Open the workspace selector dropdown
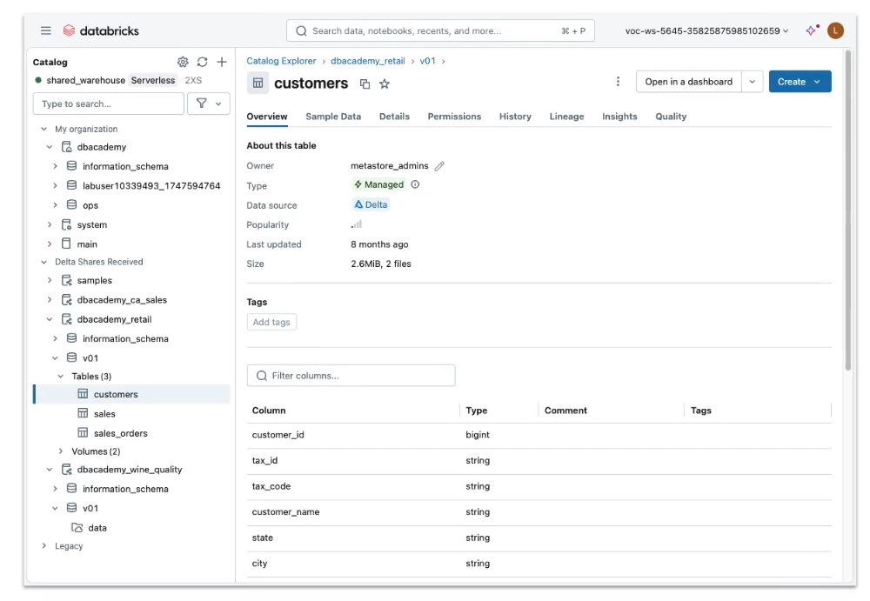The width and height of the screenshot is (870, 601). point(706,30)
